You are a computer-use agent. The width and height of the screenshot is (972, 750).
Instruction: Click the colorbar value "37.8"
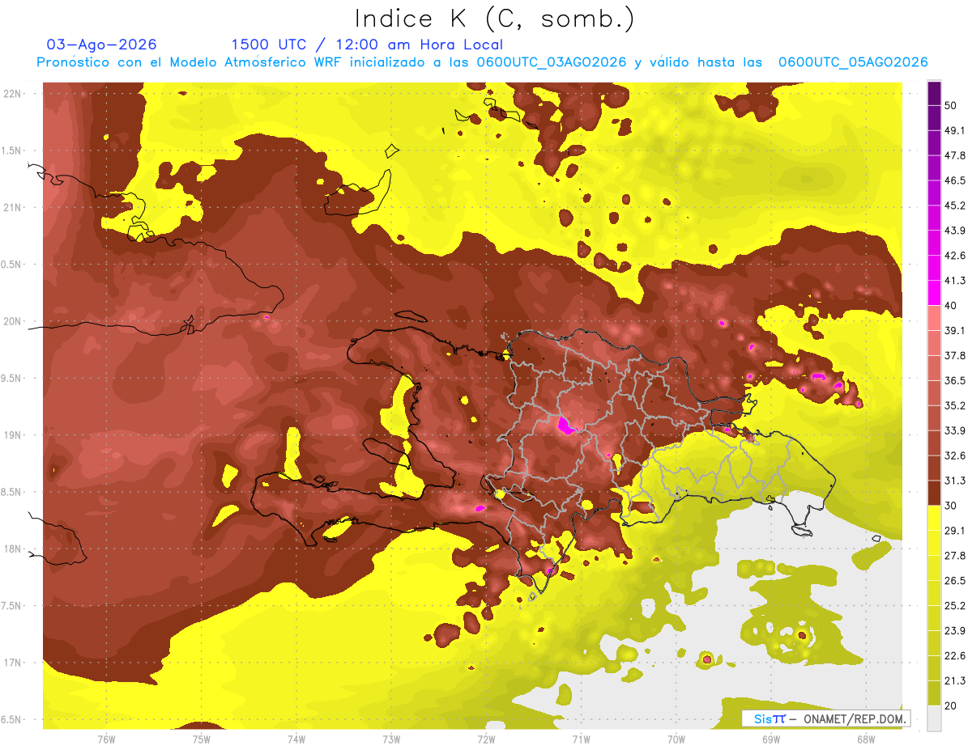(x=954, y=355)
